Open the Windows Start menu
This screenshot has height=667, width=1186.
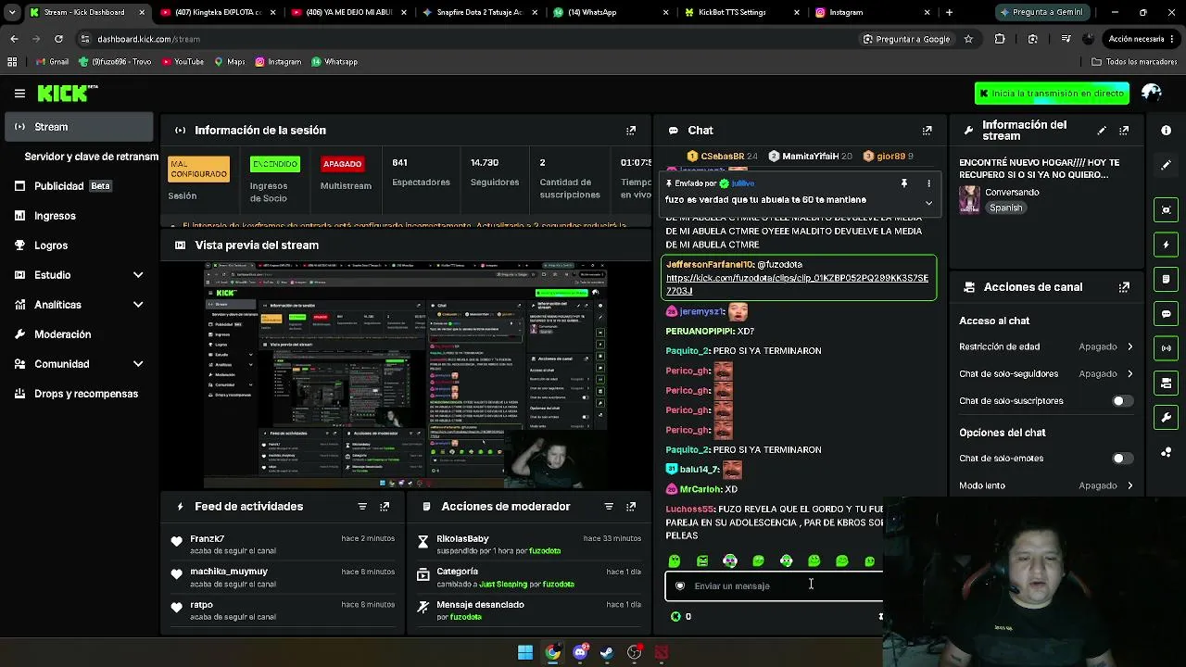[525, 652]
